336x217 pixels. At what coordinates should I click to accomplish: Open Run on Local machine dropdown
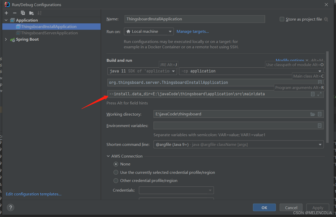point(149,32)
